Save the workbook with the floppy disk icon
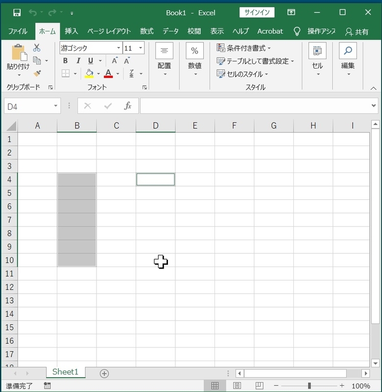The image size is (382, 392). 17,13
